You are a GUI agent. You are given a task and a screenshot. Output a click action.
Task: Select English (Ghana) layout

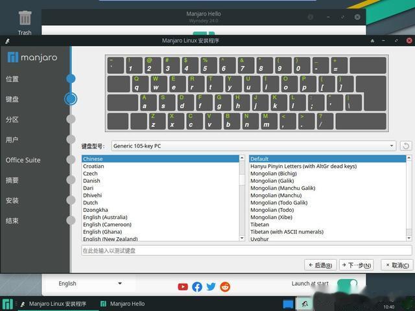160,232
